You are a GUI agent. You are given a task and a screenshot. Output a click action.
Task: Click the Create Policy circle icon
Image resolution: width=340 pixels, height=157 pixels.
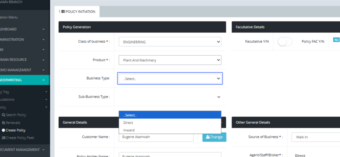pos(3,130)
